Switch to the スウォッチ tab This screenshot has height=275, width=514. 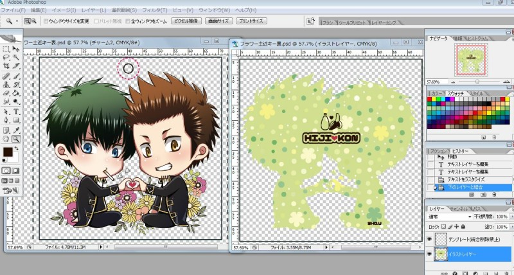(x=456, y=93)
